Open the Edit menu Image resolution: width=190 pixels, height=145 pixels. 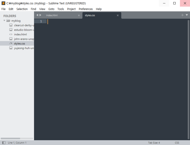pyautogui.click(x=11, y=9)
